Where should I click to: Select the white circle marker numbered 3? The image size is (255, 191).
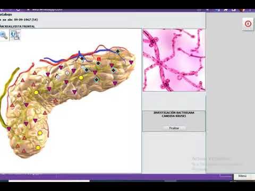point(57,77)
